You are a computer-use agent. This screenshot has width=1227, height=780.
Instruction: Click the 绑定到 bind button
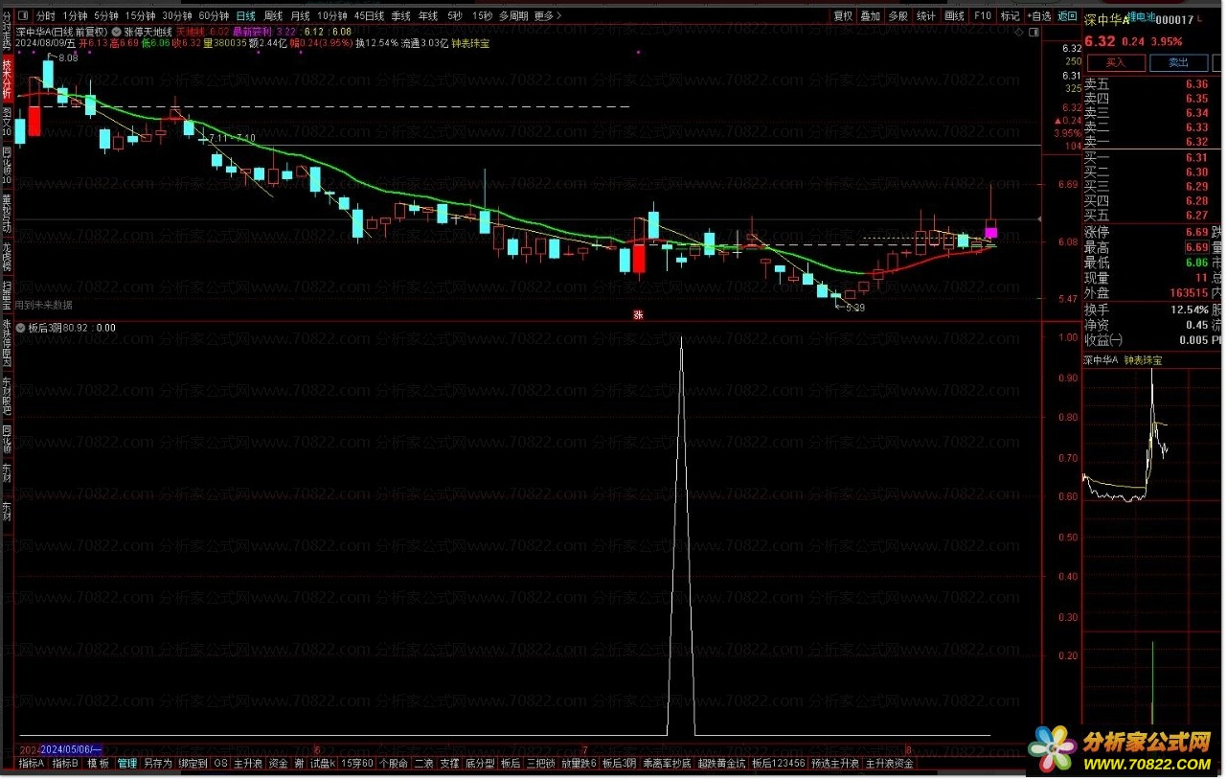pos(193,764)
